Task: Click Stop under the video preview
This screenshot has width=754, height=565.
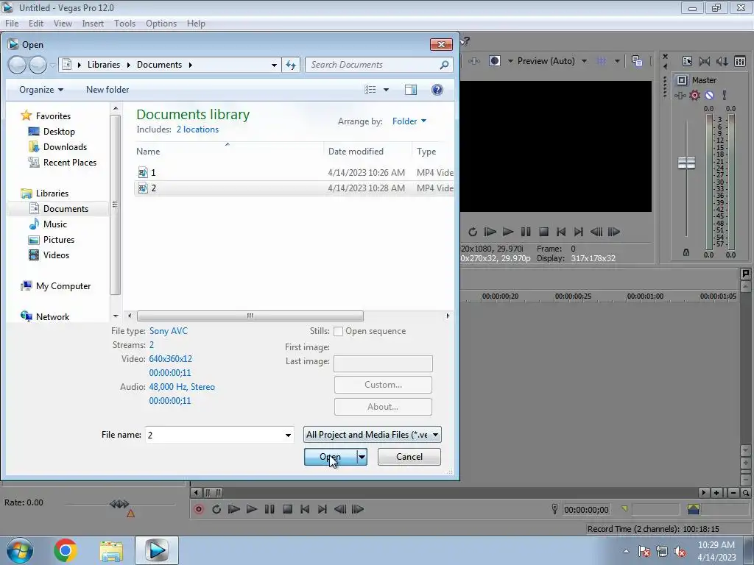Action: (544, 232)
